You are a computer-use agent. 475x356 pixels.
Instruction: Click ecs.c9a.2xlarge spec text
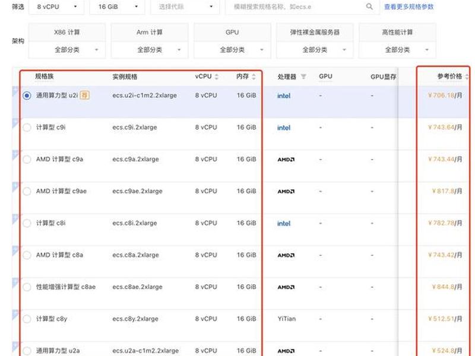[x=135, y=159]
